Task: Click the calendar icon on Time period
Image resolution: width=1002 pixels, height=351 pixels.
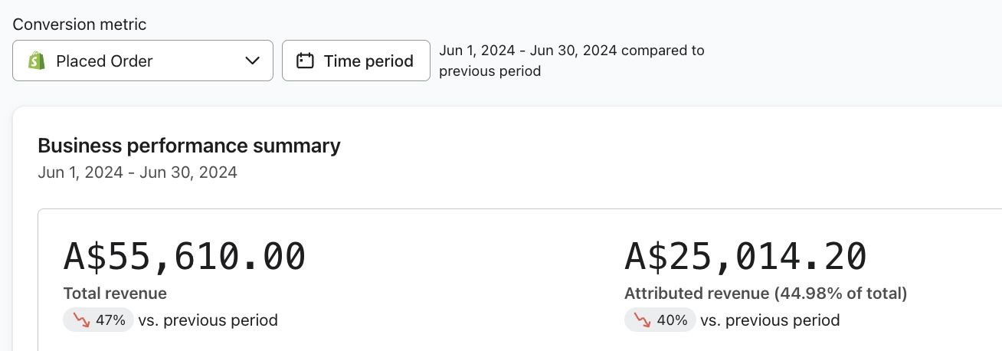Action: tap(306, 61)
